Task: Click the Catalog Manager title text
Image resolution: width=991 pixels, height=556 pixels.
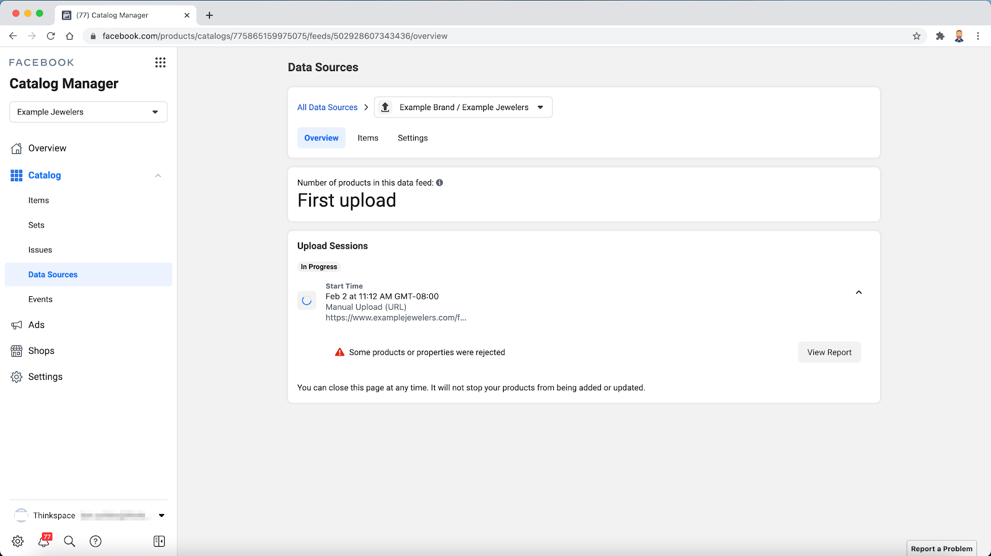Action: click(64, 83)
